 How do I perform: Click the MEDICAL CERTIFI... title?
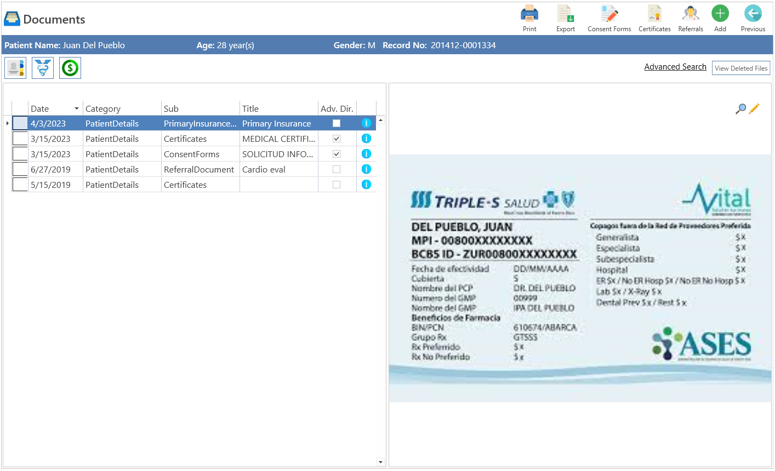(x=279, y=139)
